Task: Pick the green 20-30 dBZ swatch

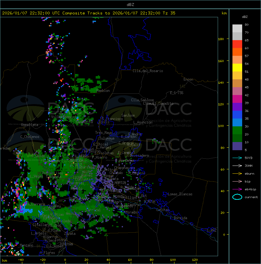Action: coord(237,130)
